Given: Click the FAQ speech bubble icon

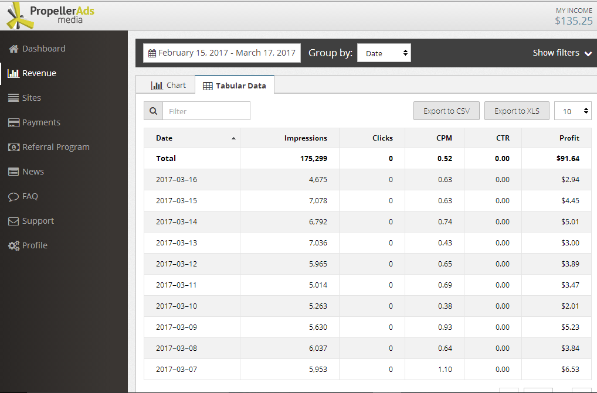Looking at the screenshot, I should 13,197.
